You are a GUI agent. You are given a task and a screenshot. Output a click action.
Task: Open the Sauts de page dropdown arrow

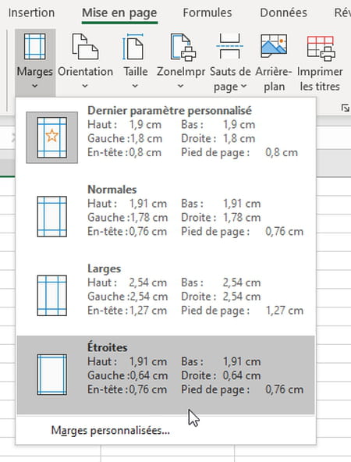click(x=243, y=86)
